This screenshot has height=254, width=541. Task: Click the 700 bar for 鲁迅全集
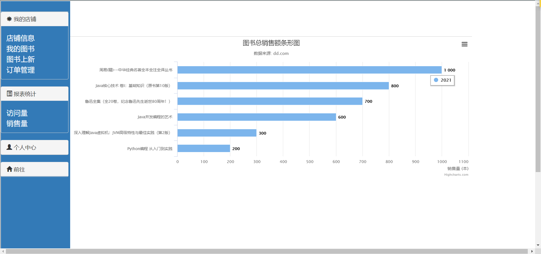[270, 101]
